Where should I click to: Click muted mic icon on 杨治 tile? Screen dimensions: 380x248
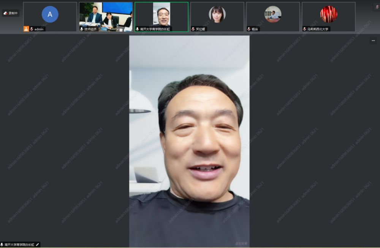[x=249, y=29]
